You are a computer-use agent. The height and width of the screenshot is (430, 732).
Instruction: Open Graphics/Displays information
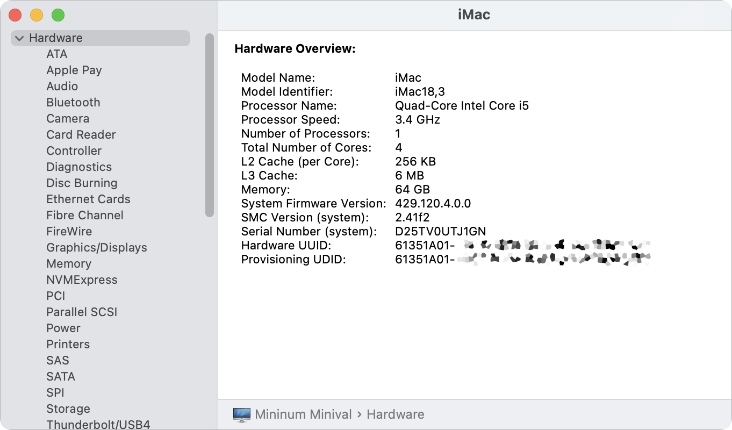(x=97, y=248)
